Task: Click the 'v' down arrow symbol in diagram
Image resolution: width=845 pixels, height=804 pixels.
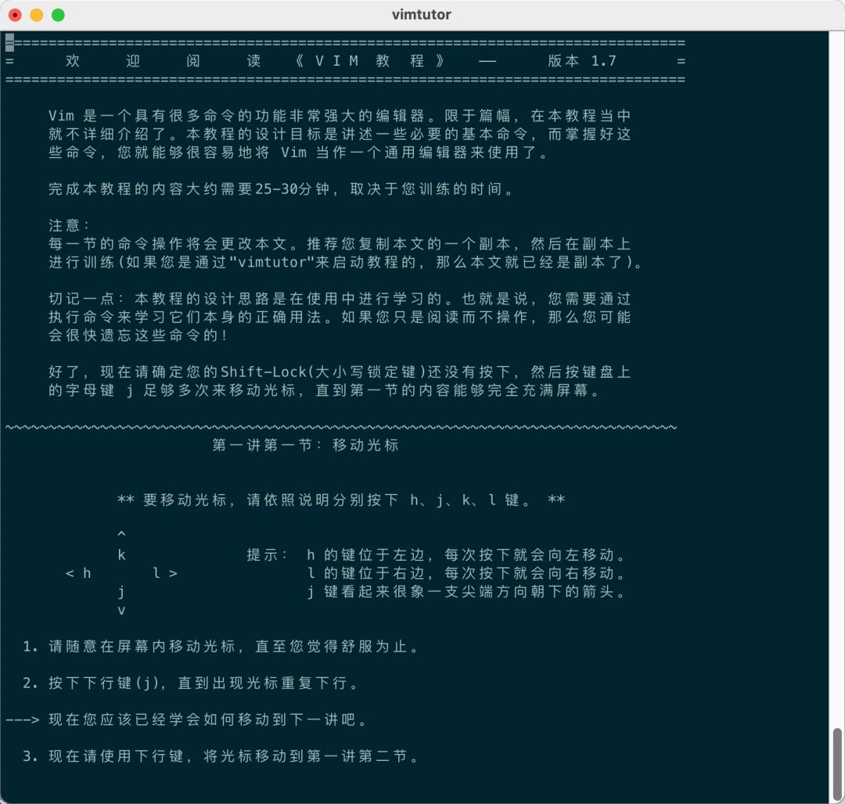Action: [122, 611]
